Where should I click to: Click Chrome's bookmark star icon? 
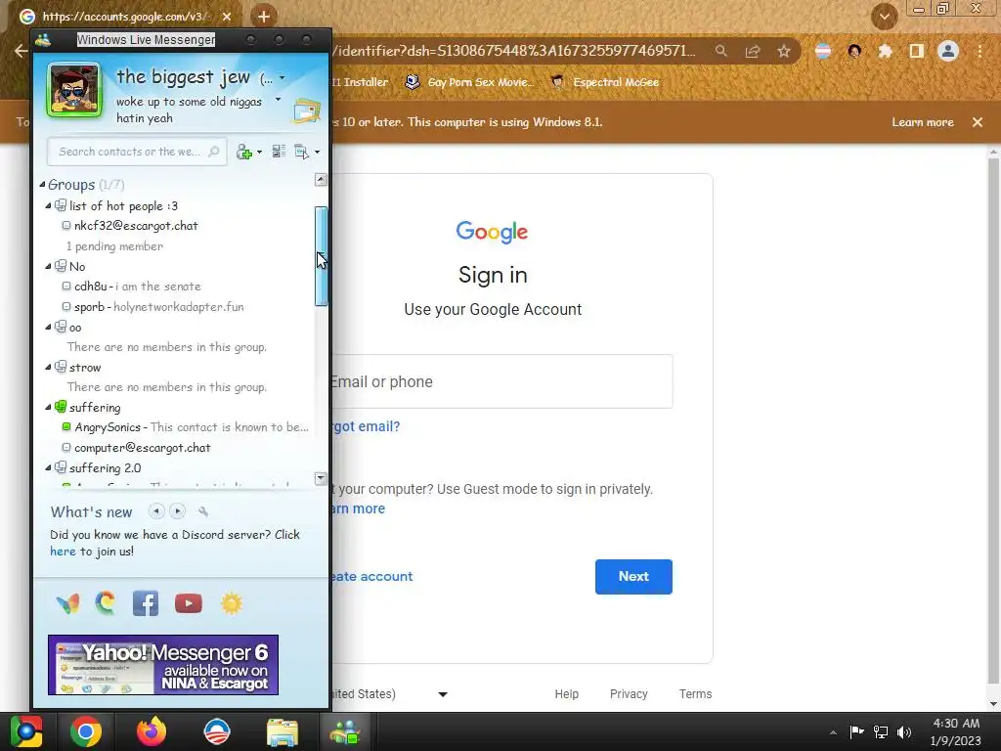(x=784, y=51)
